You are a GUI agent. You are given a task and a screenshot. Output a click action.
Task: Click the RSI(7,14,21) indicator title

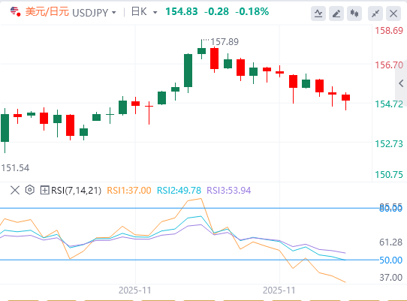click(x=76, y=191)
